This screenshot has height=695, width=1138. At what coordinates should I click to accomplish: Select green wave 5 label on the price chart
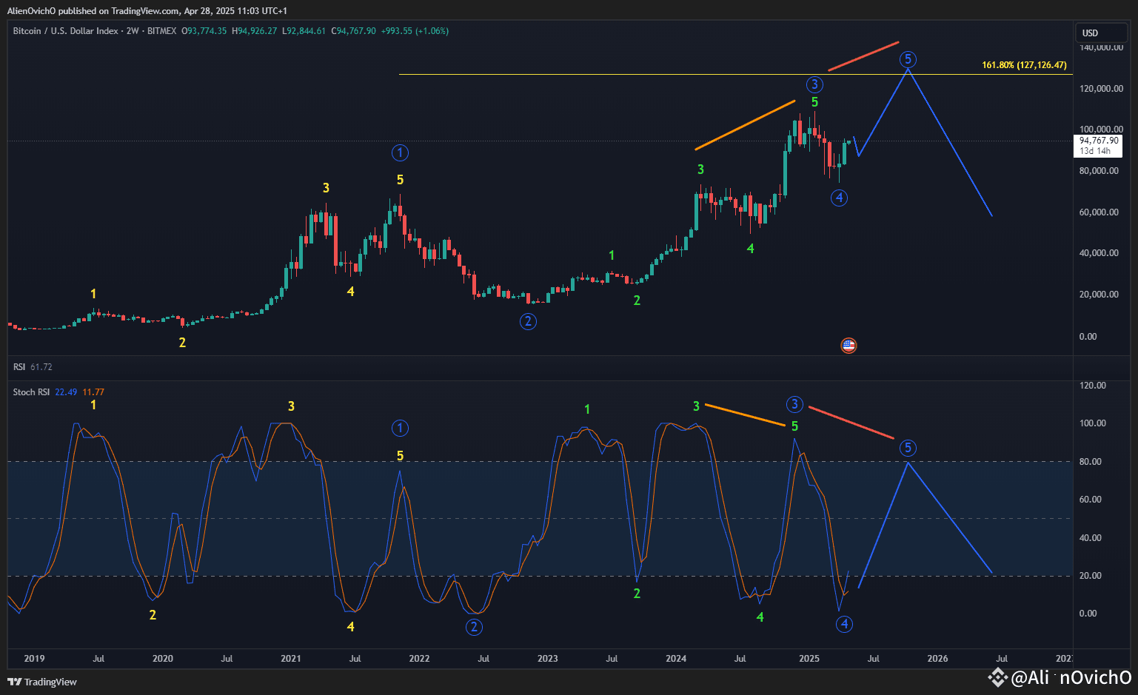(814, 102)
